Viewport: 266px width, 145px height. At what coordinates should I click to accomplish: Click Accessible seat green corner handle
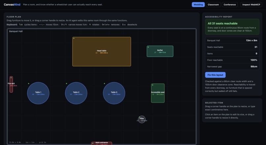pos(152,85)
